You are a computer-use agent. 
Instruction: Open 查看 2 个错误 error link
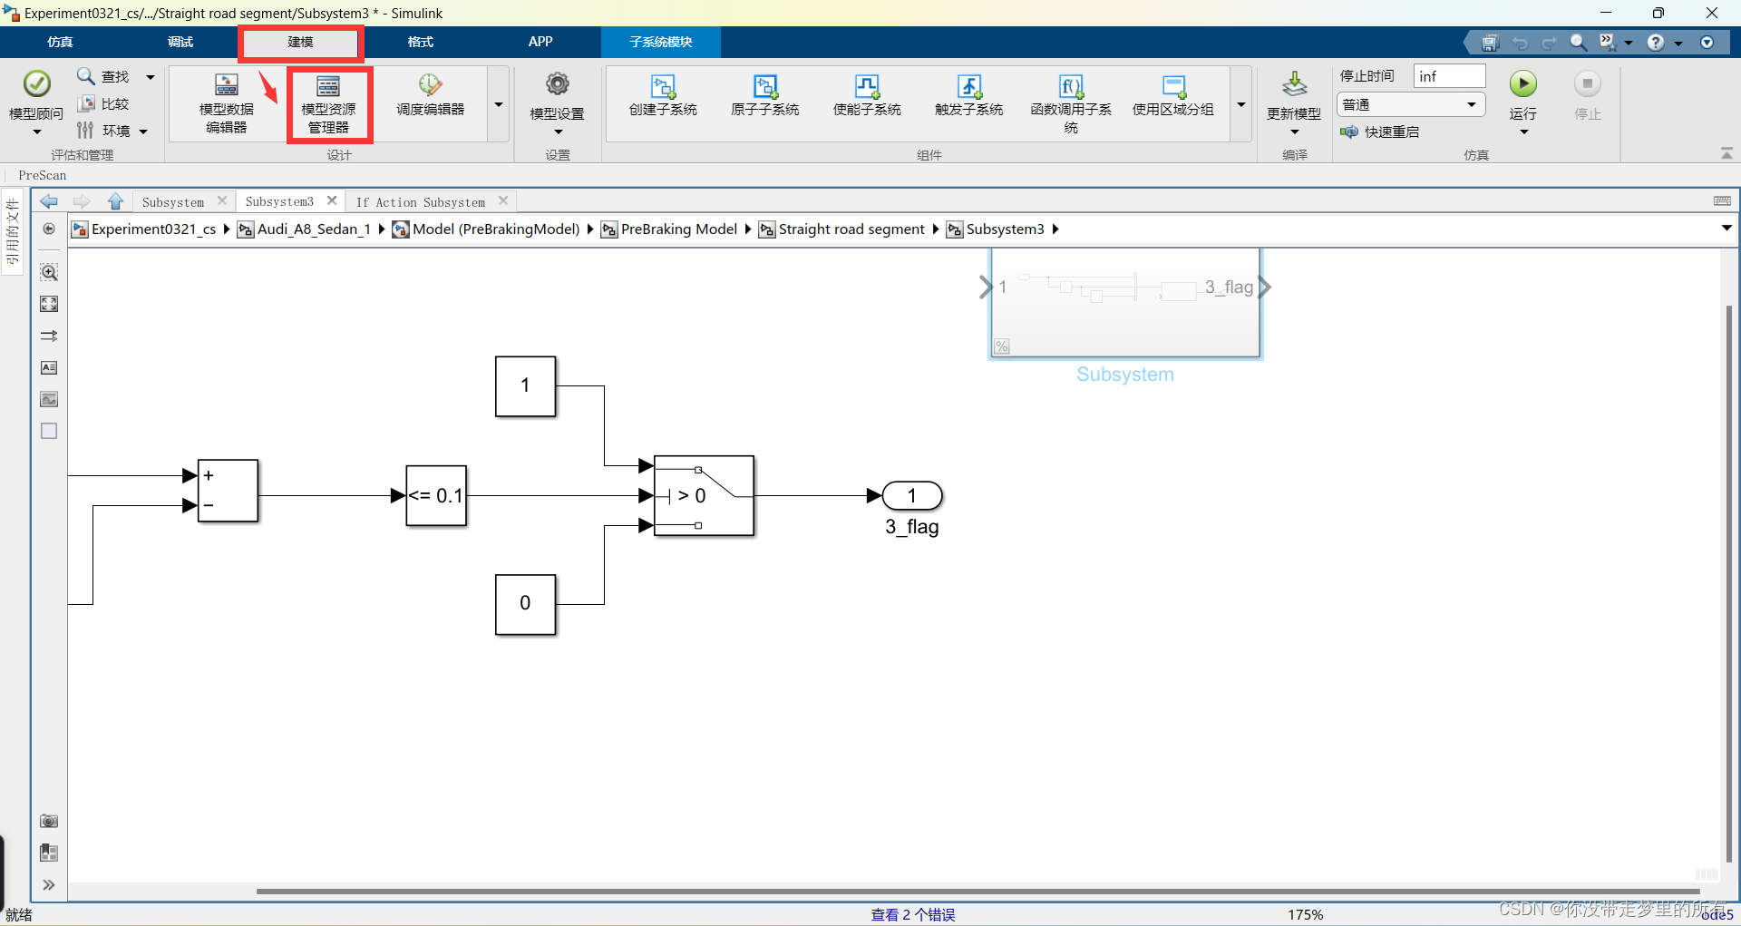click(x=912, y=914)
